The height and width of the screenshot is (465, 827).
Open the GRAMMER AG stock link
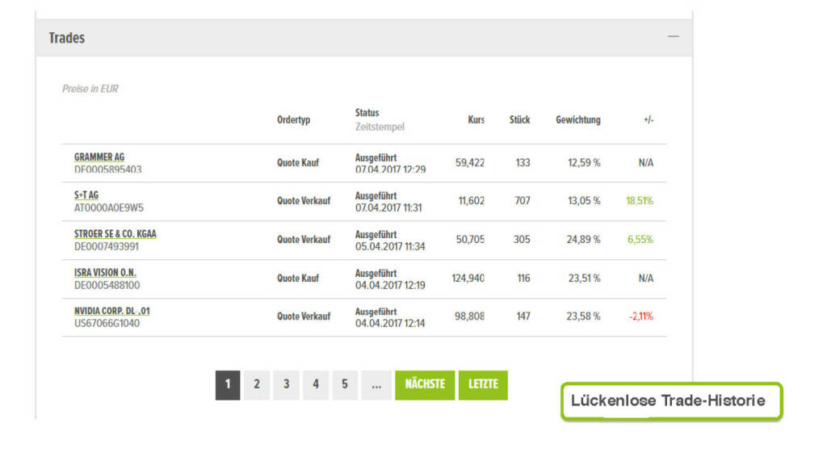[x=99, y=157]
